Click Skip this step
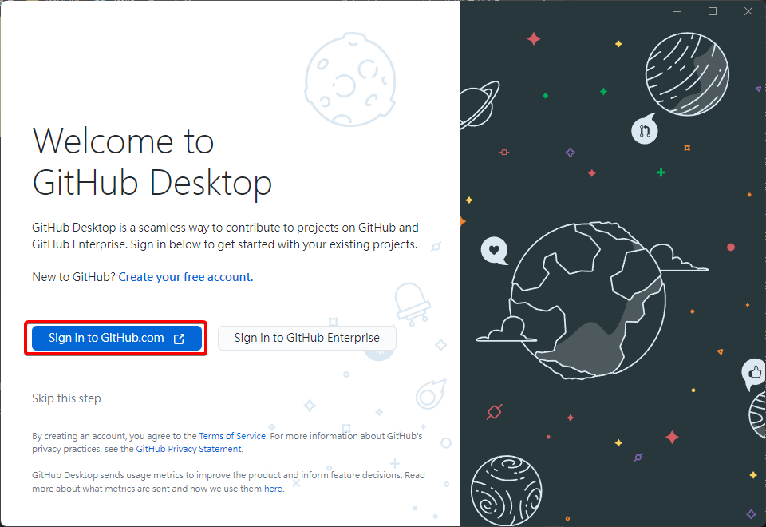Image resolution: width=766 pixels, height=527 pixels. 66,398
